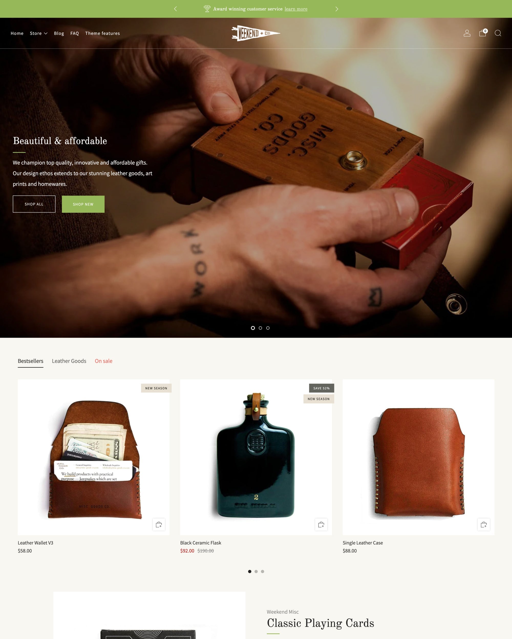Click the 'learn more' link in banner
512x639 pixels.
296,8
